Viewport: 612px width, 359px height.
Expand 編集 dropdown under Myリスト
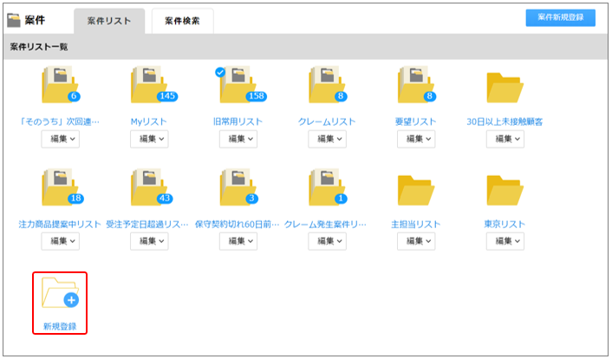click(149, 139)
